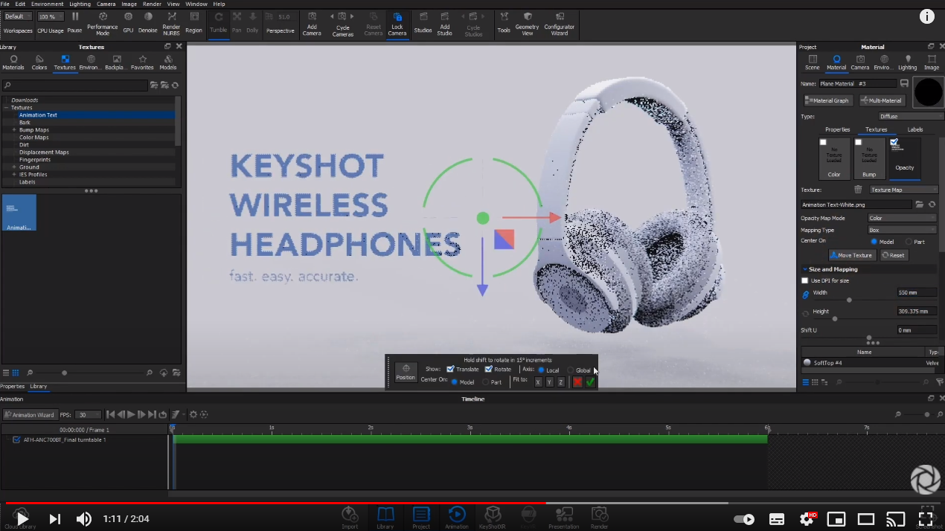
Task: Toggle the Opacity texture checkbox
Action: 894,142
